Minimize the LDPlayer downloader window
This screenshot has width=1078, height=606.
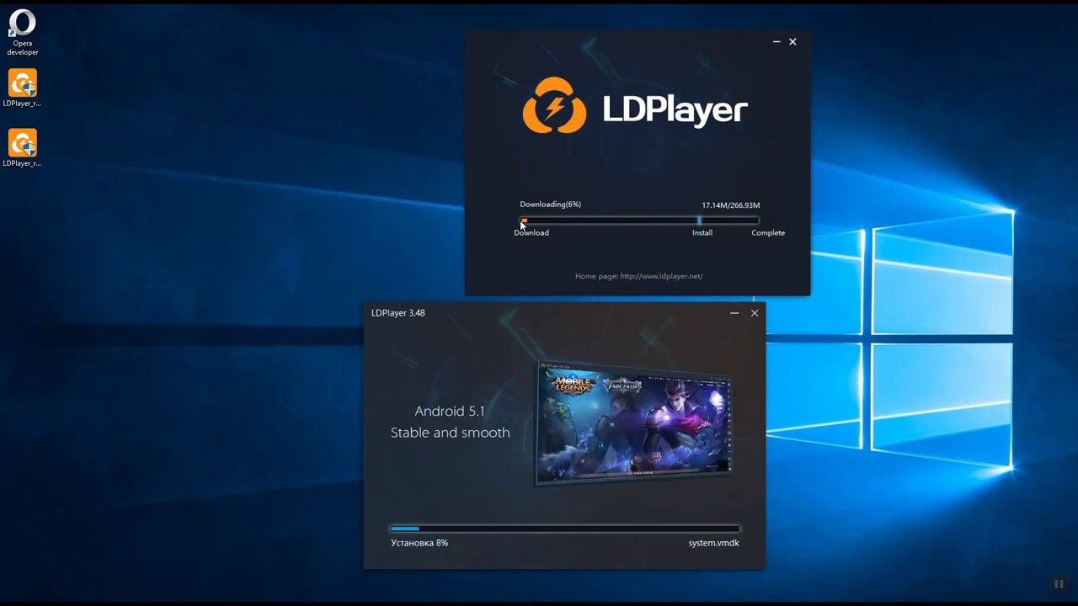(x=776, y=41)
